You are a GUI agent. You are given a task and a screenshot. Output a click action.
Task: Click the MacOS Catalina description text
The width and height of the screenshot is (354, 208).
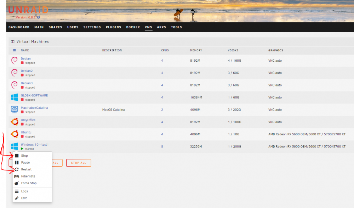point(113,109)
